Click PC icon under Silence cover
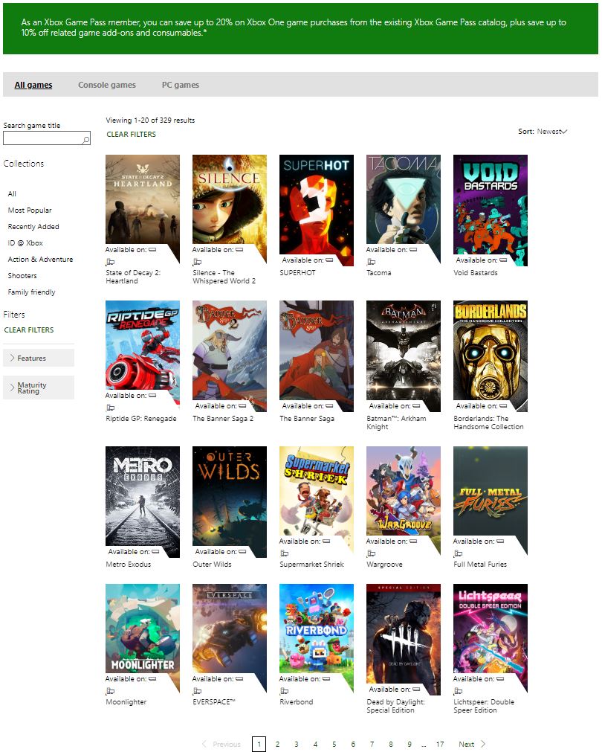 tap(197, 262)
